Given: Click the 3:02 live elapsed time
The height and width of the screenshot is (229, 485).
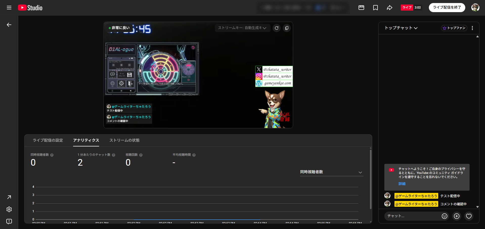Looking at the screenshot, I should coord(418,8).
